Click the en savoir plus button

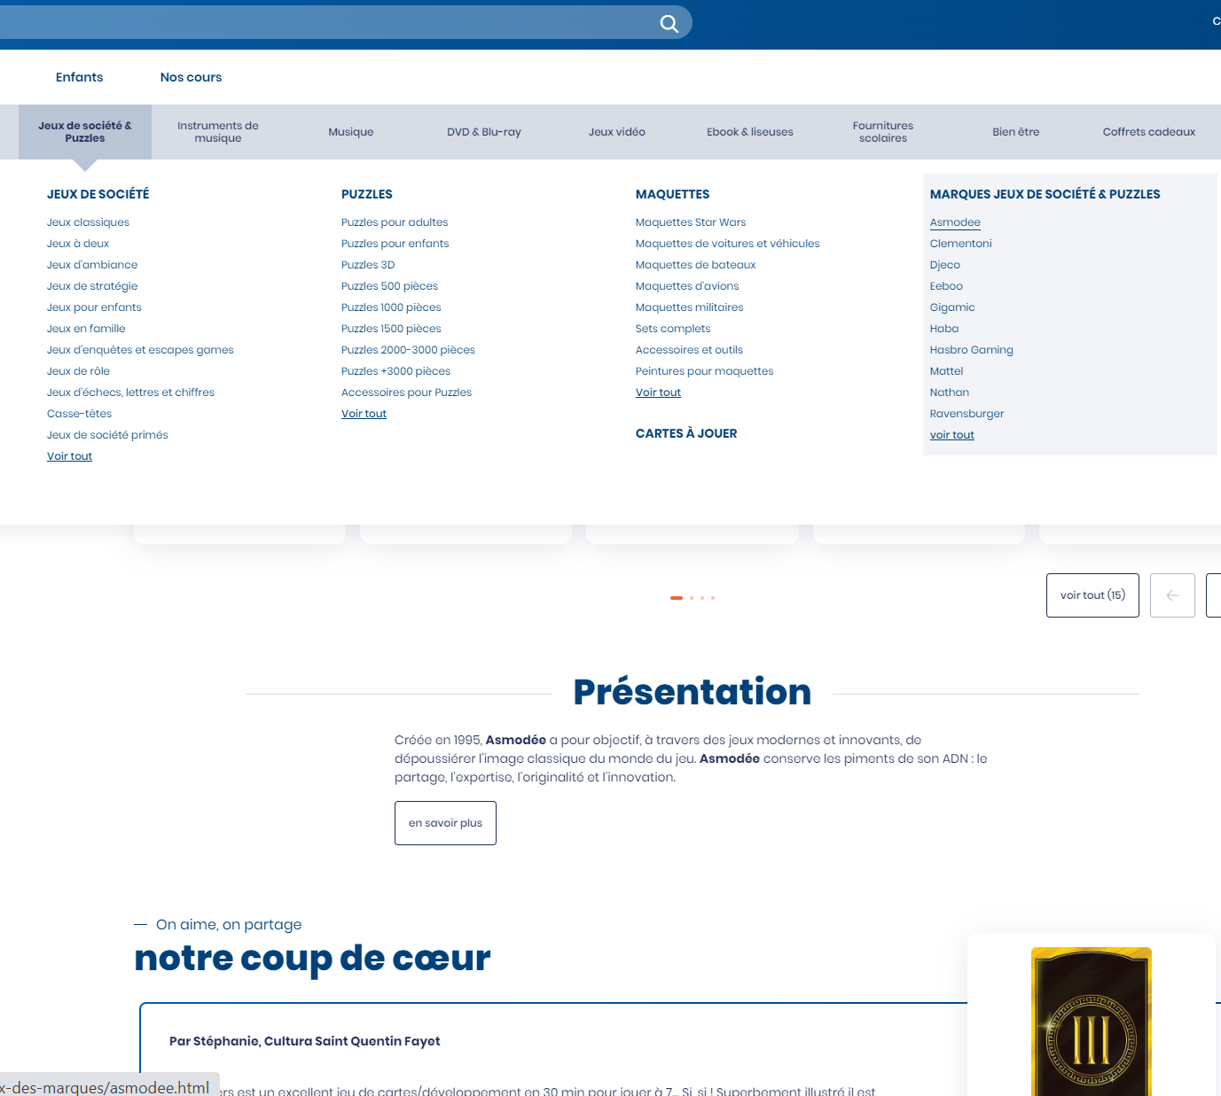(445, 823)
